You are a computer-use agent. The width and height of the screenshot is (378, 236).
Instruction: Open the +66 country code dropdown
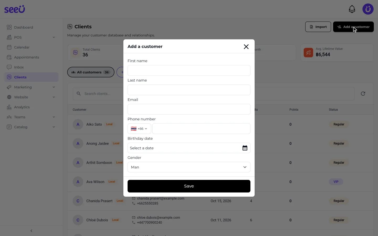coord(139,129)
